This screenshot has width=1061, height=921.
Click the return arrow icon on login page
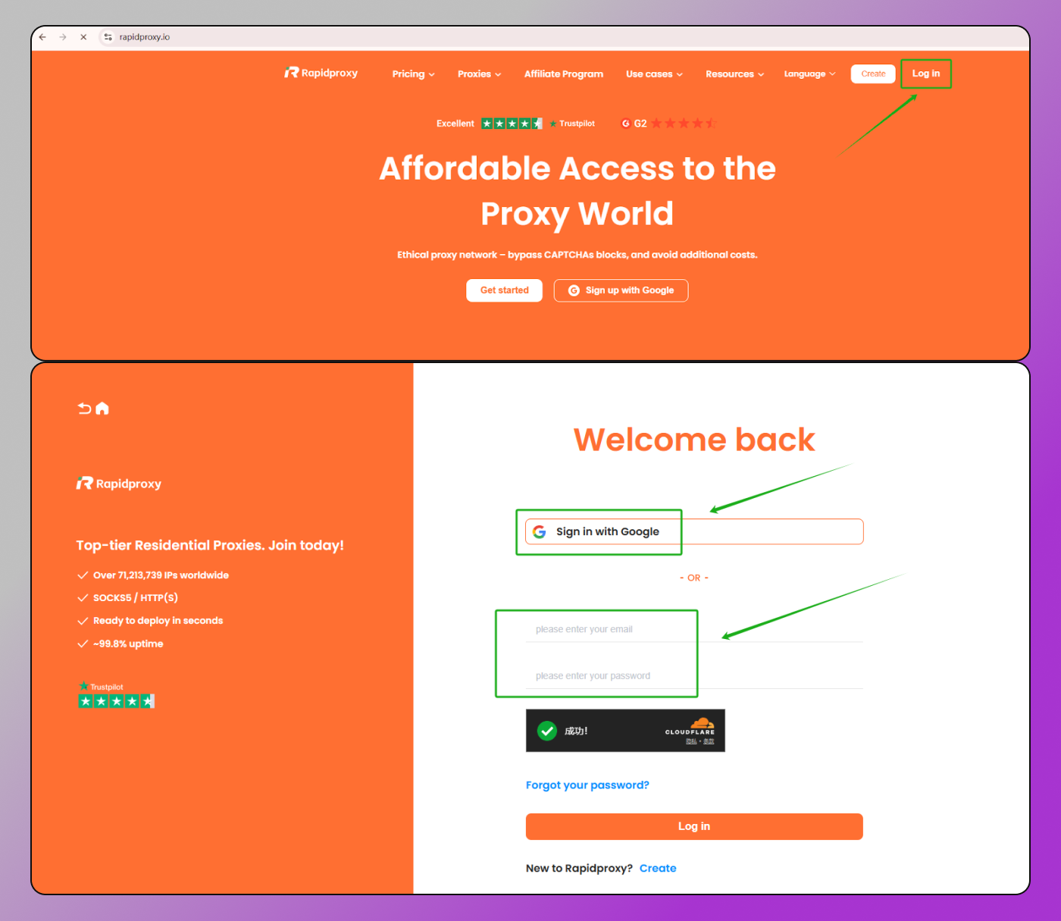(x=84, y=409)
